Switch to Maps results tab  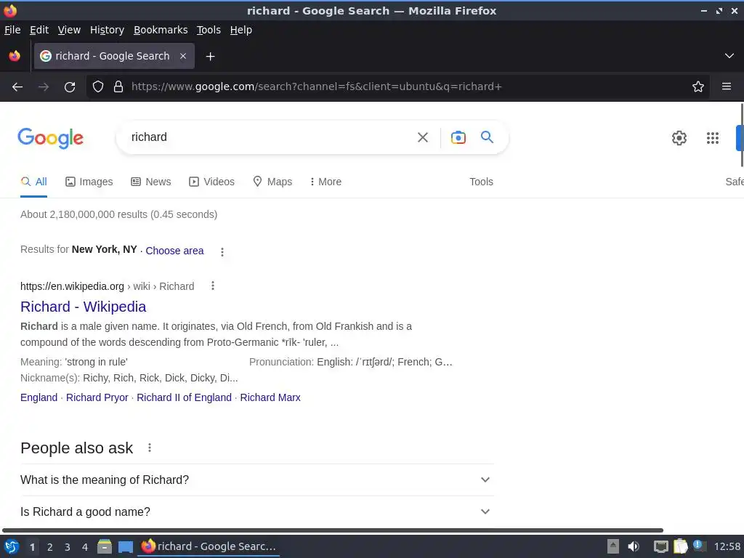272,182
